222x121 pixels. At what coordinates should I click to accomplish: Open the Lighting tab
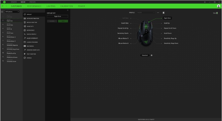pyautogui.click(x=51, y=6)
